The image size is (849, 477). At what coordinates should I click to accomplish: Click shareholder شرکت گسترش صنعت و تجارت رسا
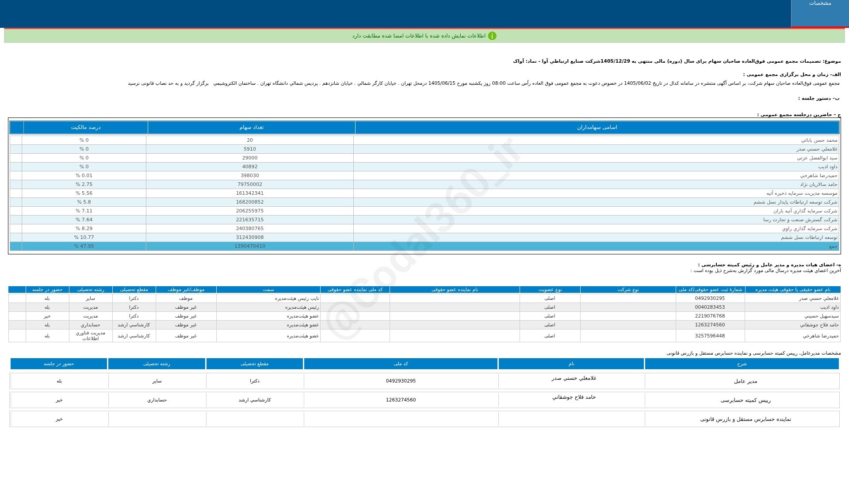click(800, 220)
